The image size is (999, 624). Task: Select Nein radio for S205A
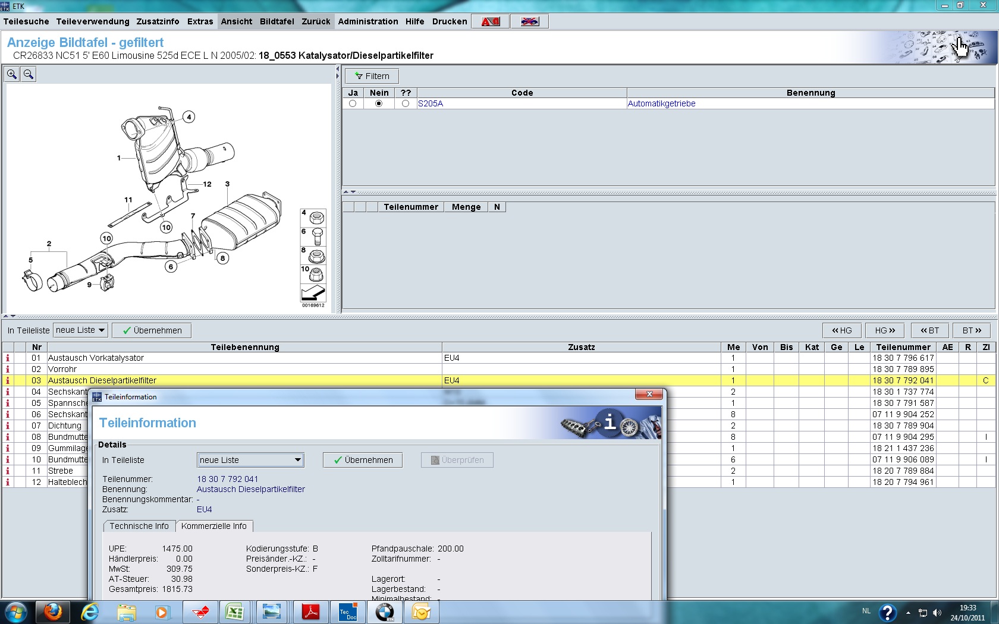point(378,103)
